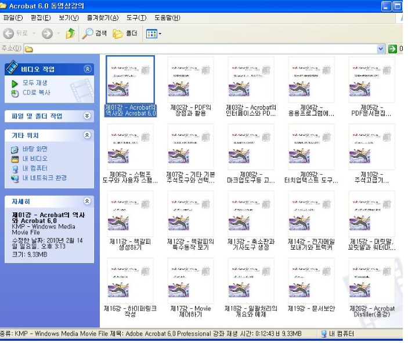The height and width of the screenshot is (343, 408).
Task: Select the 제13강 축소판과 기사도구 thumbnail
Action: tap(251, 214)
